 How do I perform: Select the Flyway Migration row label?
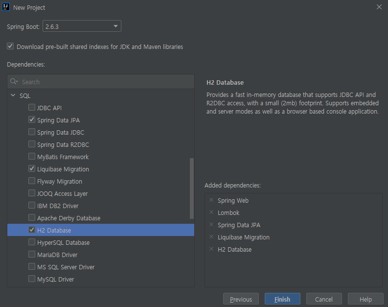click(60, 182)
